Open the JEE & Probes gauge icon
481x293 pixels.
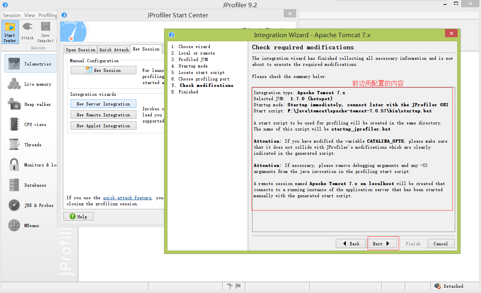click(x=14, y=205)
